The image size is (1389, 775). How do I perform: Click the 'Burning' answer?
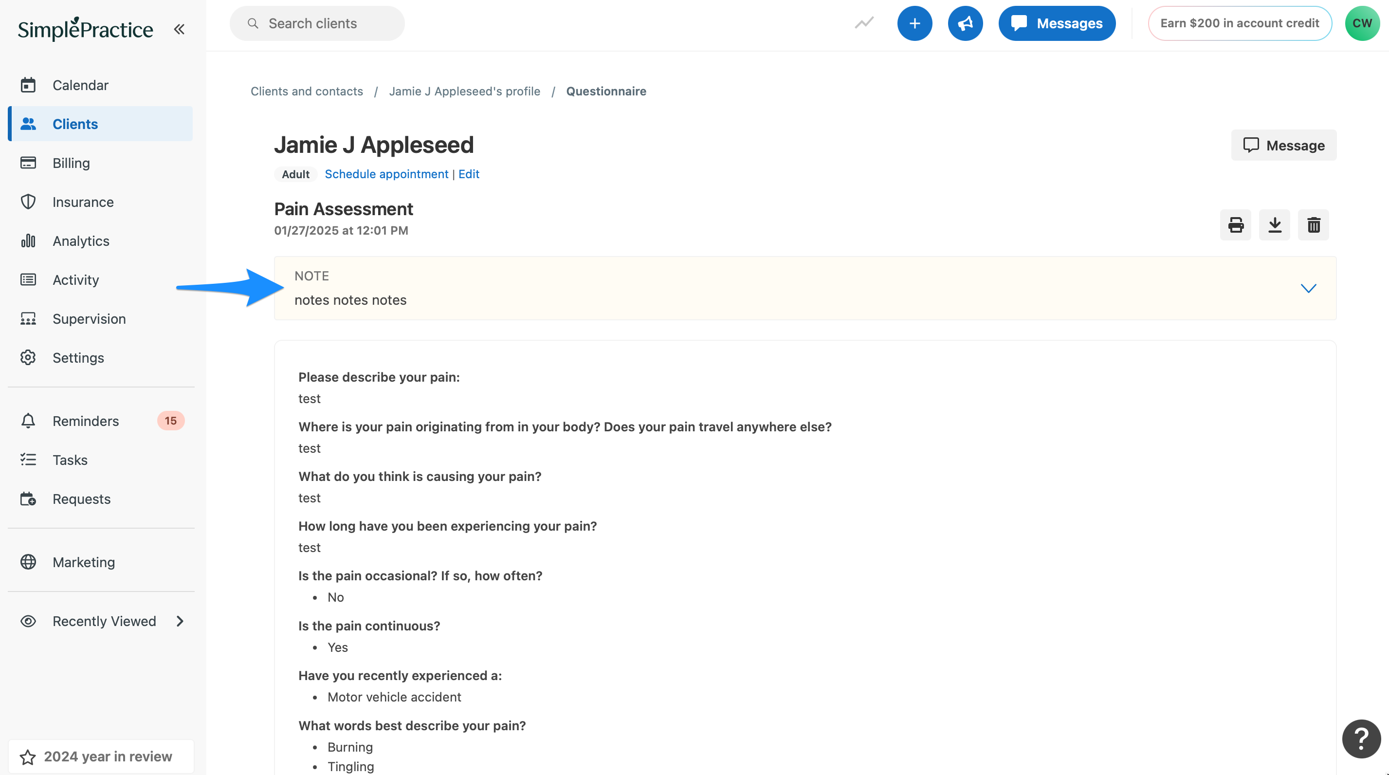pyautogui.click(x=350, y=747)
